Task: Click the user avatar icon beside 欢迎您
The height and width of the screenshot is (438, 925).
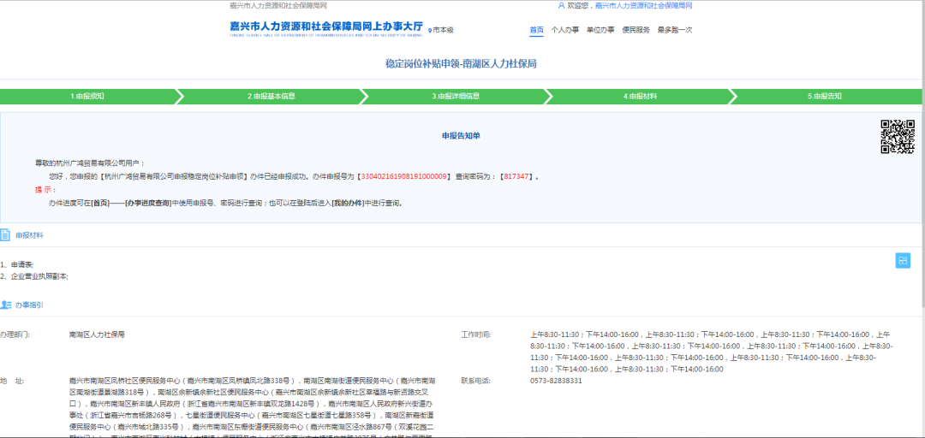Action: 561,5
